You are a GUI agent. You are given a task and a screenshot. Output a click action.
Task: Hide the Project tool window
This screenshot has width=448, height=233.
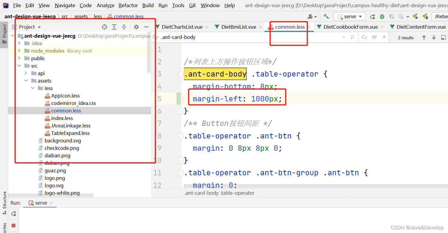[146, 27]
